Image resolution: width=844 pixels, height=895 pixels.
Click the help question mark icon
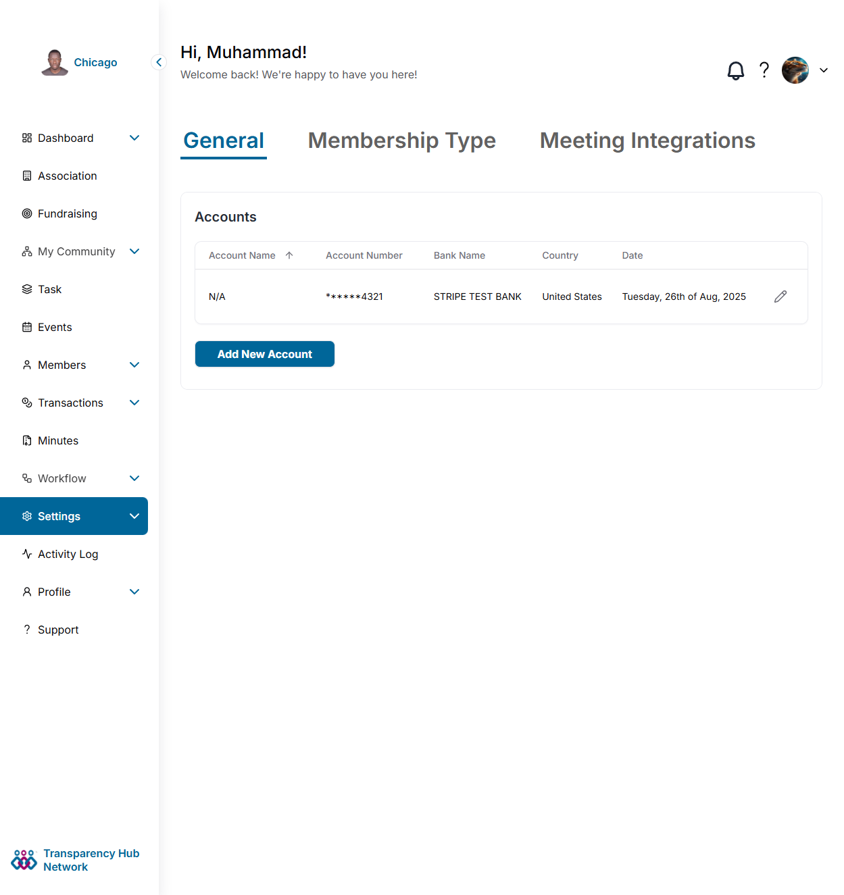764,70
